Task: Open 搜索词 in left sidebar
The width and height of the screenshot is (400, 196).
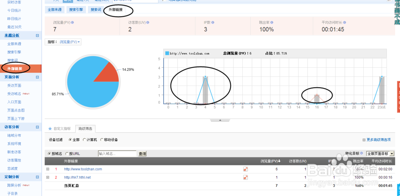Action: coord(12,60)
